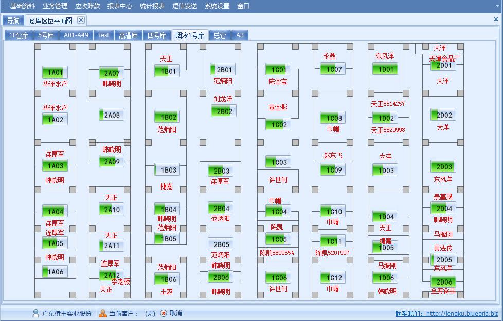
Task: Click storage slot 1D04
Action: click(x=385, y=217)
